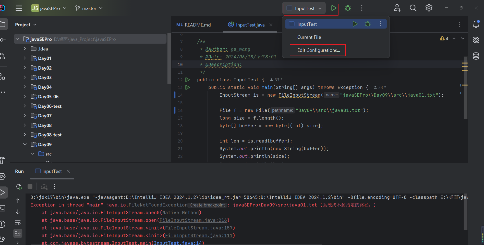This screenshot has width=484, height=245.
Task: Click line 10 number in the gutter
Action: pos(180,65)
